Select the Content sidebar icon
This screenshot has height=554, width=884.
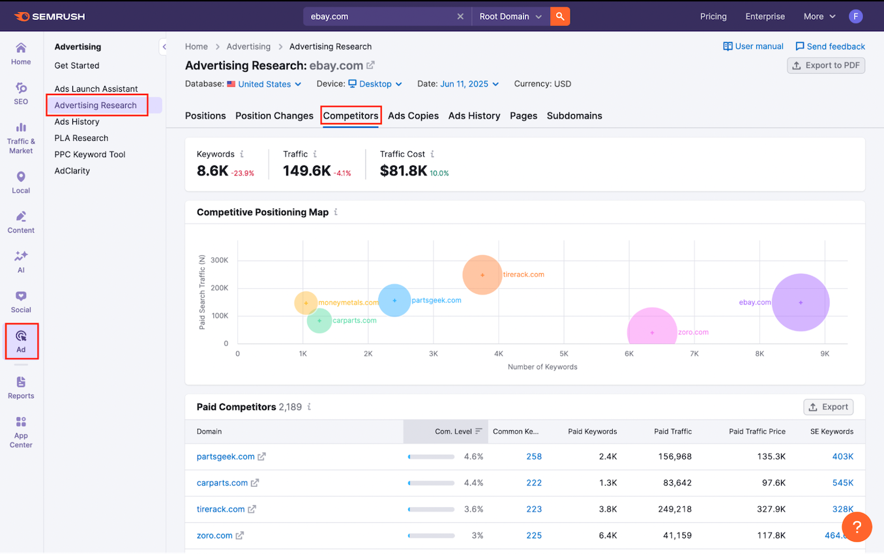[x=21, y=222]
